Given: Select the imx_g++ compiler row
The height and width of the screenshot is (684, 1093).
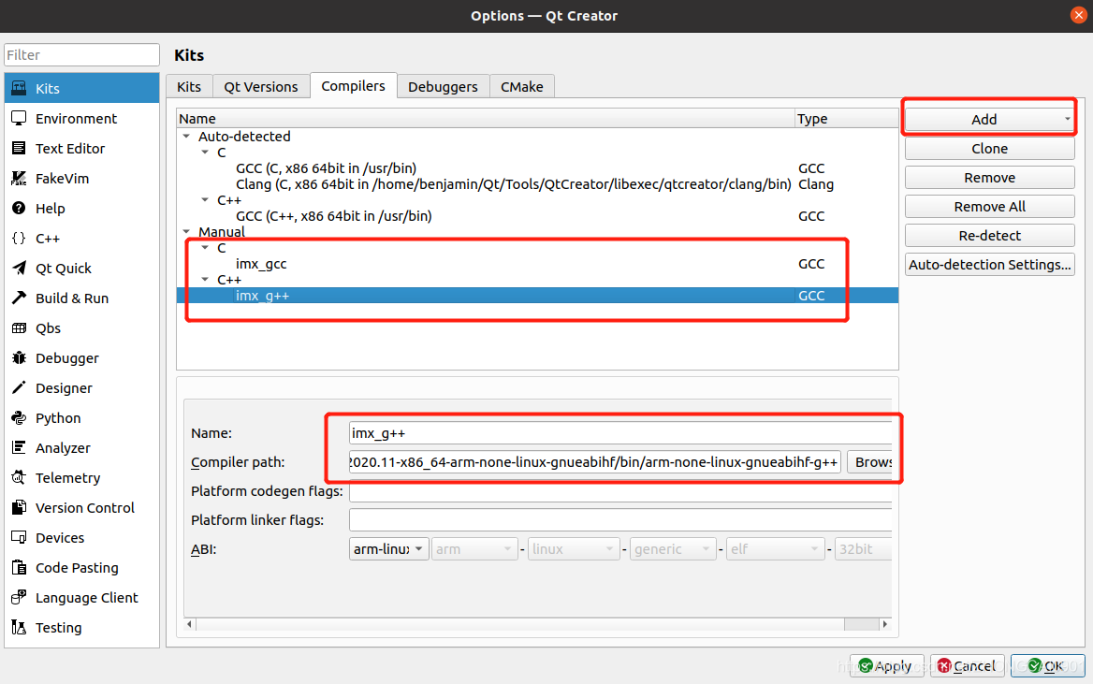Looking at the screenshot, I should (537, 296).
